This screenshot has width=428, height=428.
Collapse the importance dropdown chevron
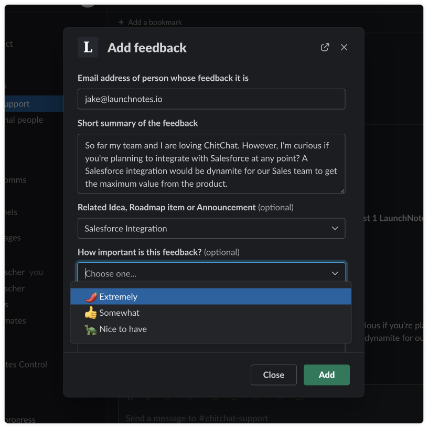pyautogui.click(x=335, y=273)
